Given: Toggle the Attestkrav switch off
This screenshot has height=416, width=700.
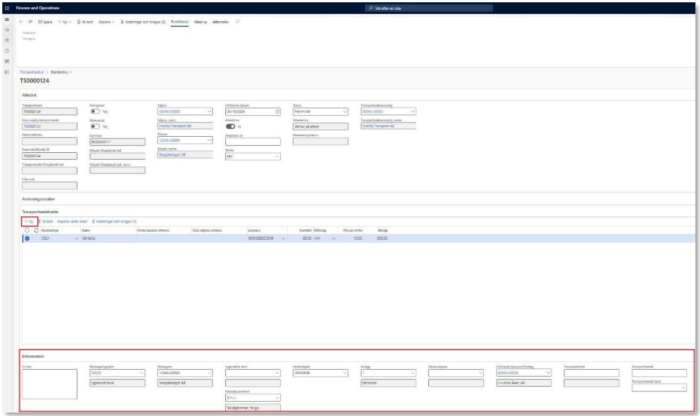Looking at the screenshot, I should (230, 126).
